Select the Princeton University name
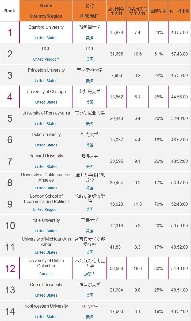The width and height of the screenshot is (191, 321). click(46, 70)
